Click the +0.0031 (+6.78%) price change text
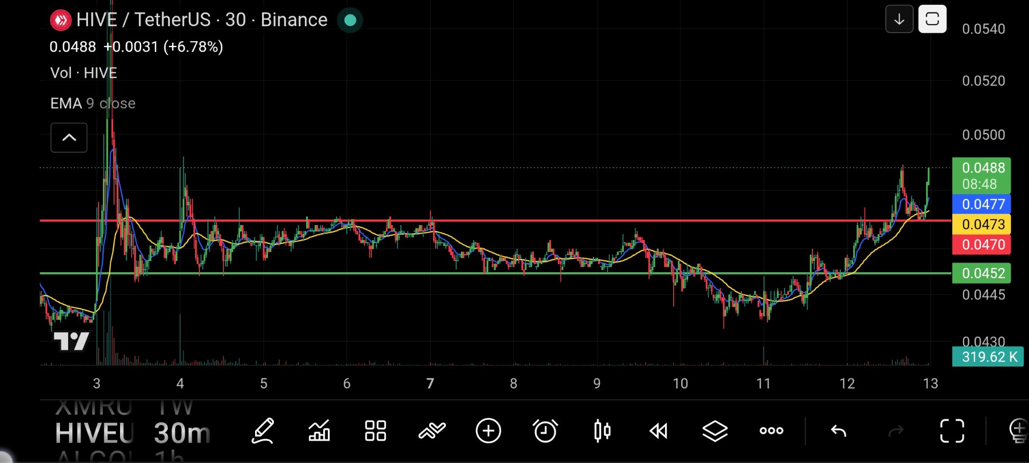Screen dimensions: 1029x463 pyautogui.click(x=163, y=47)
